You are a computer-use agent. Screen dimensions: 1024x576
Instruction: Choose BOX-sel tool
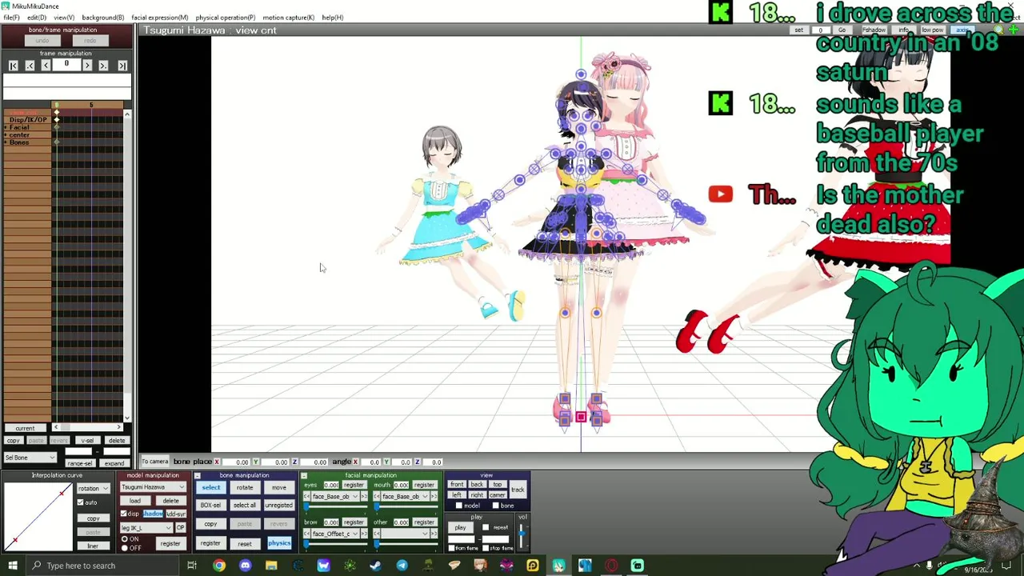(210, 506)
